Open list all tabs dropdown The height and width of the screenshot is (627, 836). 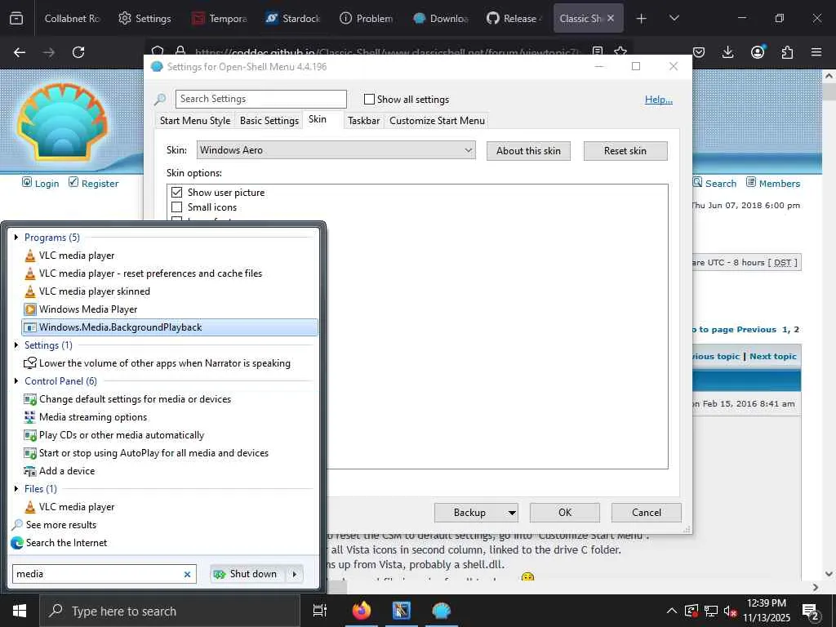point(674,18)
